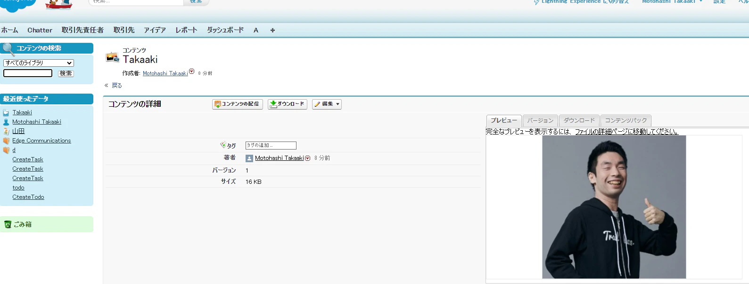Click the sidebar 検索 button
The width and height of the screenshot is (749, 284).
[66, 73]
